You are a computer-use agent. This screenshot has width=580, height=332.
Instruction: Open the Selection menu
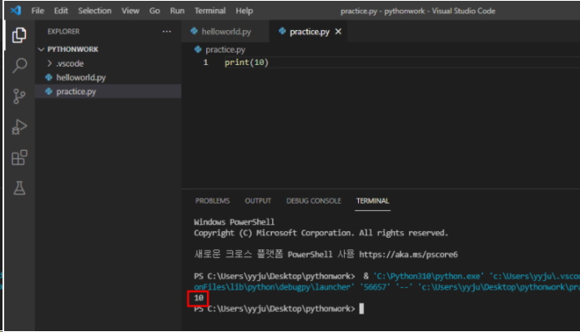click(x=94, y=11)
